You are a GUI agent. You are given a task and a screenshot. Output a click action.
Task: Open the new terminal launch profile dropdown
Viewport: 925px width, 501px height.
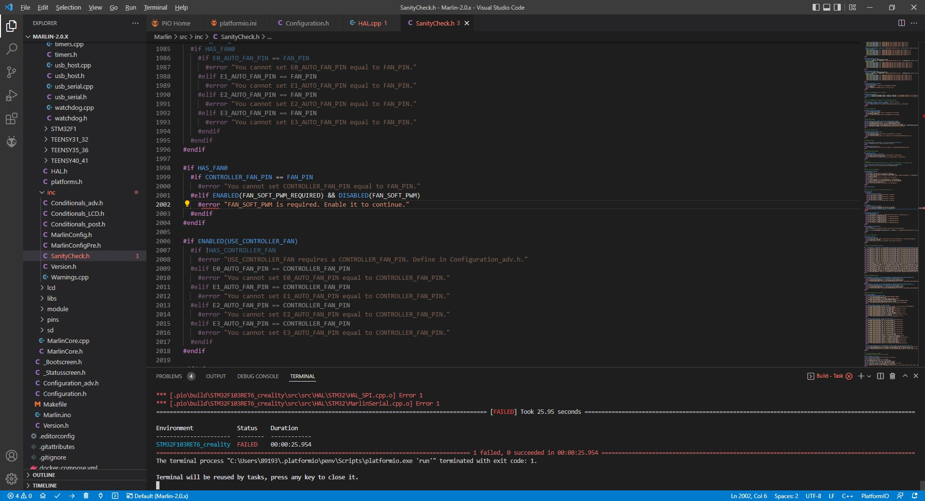pyautogui.click(x=869, y=376)
